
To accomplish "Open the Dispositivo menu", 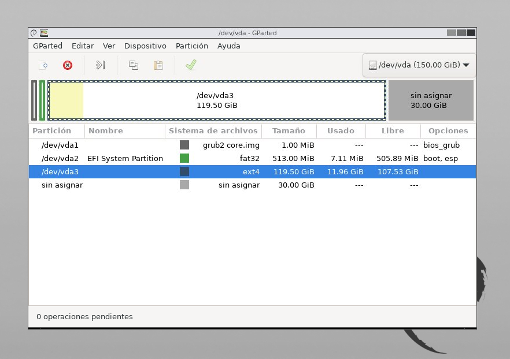I will click(x=145, y=46).
